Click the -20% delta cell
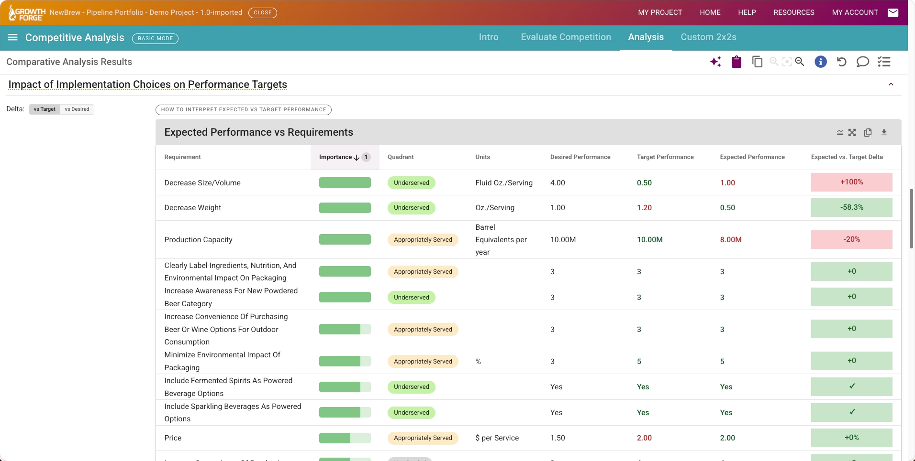The width and height of the screenshot is (915, 461). pos(851,239)
